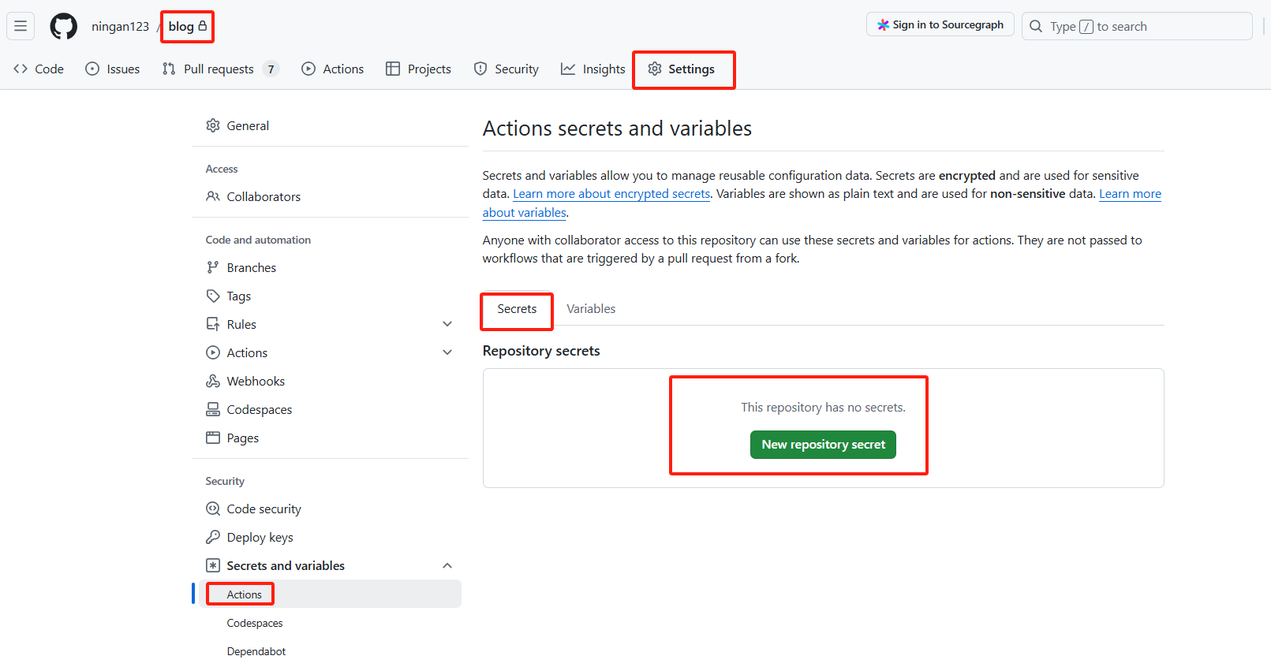Go to the Pull requests tab

point(221,69)
